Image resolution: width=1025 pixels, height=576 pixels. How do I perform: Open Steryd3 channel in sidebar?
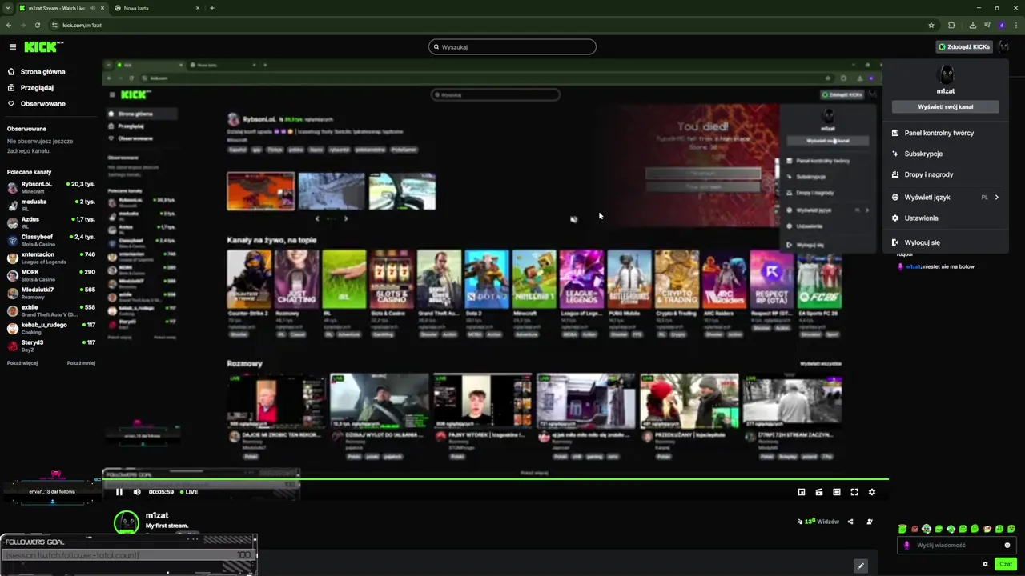tap(51, 346)
